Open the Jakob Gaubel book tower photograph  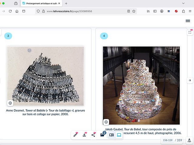141,85
